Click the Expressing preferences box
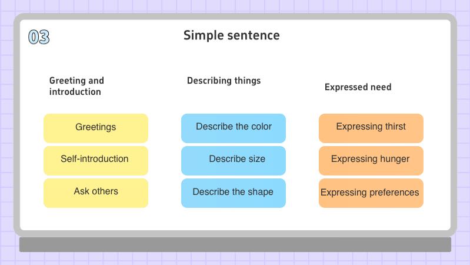470x265 pixels. pos(371,193)
